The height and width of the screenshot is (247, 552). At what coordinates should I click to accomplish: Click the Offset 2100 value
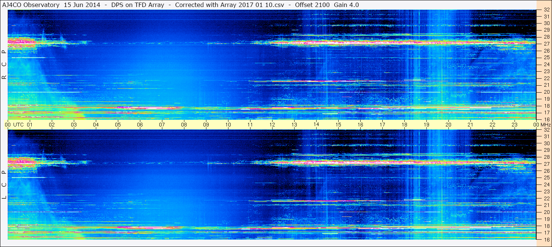[x=313, y=5]
